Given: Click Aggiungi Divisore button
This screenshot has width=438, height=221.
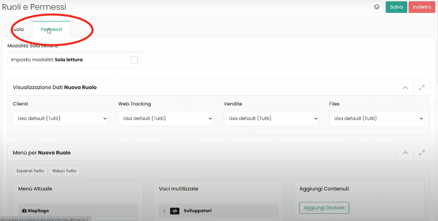Looking at the screenshot, I should (324, 208).
